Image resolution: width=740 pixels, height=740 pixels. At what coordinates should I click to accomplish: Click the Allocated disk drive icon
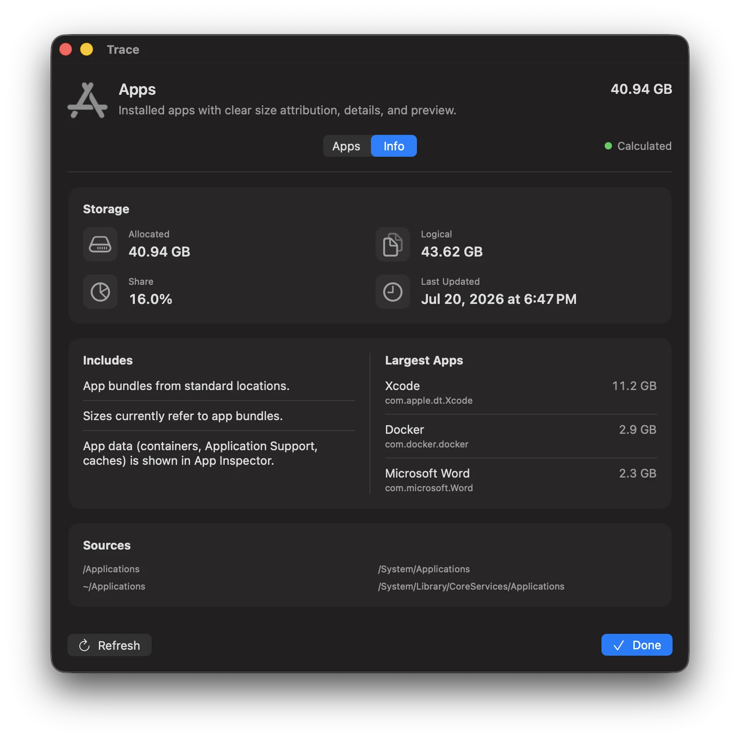(100, 244)
